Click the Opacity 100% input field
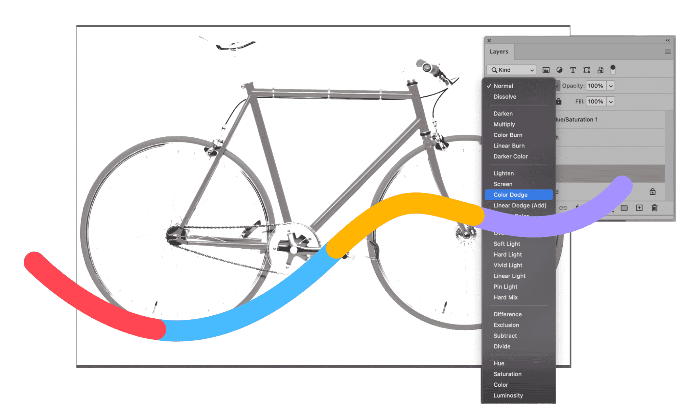676x408 pixels. pos(596,86)
